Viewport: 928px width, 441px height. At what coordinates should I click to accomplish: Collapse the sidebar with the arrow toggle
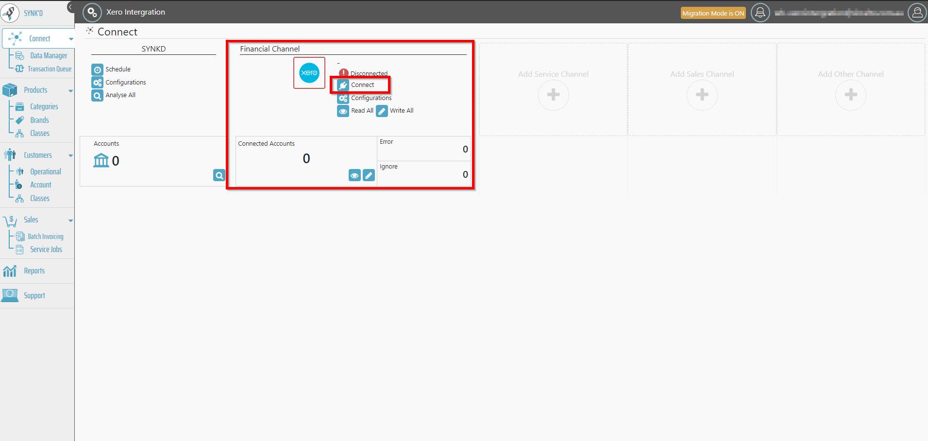(x=71, y=7)
